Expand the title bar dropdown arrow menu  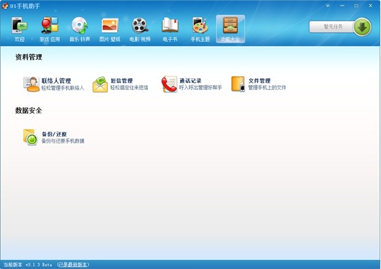pos(328,5)
